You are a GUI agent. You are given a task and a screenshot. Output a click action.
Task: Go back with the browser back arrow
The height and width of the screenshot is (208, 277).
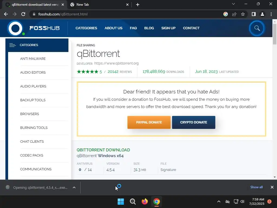[x=6, y=14]
